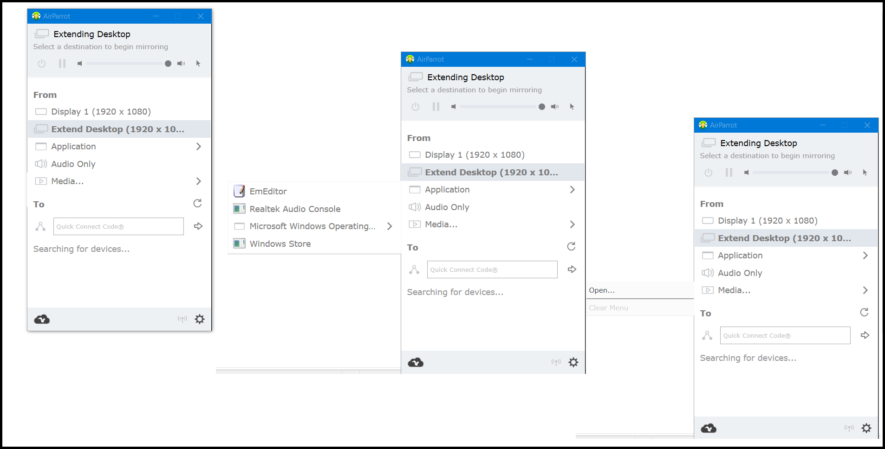Image resolution: width=885 pixels, height=449 pixels.
Task: Choose Audio Only in left AirParrot window
Action: click(119, 164)
